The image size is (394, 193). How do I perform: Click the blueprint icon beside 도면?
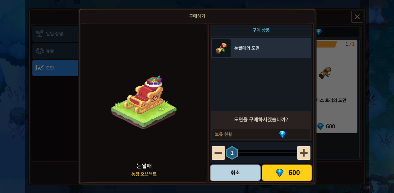click(x=40, y=68)
